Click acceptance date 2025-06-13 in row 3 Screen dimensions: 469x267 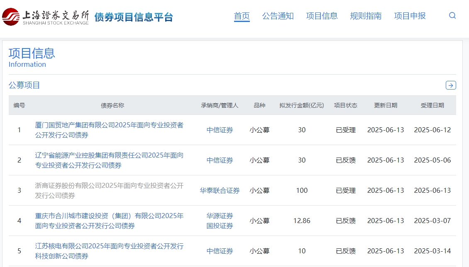click(x=432, y=191)
